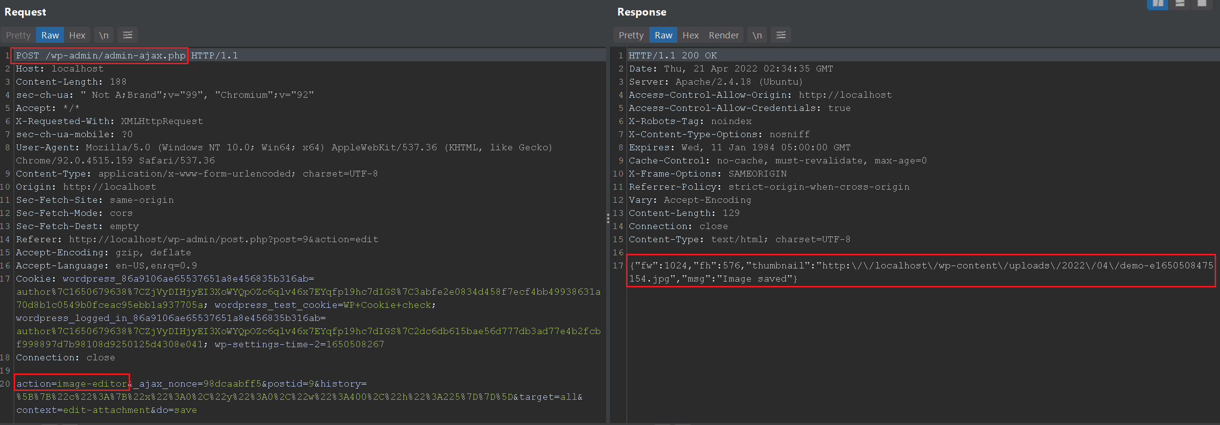Click the response 'Content-Length: 129' header

click(685, 213)
